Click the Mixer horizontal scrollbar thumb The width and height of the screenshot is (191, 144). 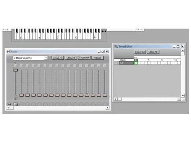pos(12,108)
